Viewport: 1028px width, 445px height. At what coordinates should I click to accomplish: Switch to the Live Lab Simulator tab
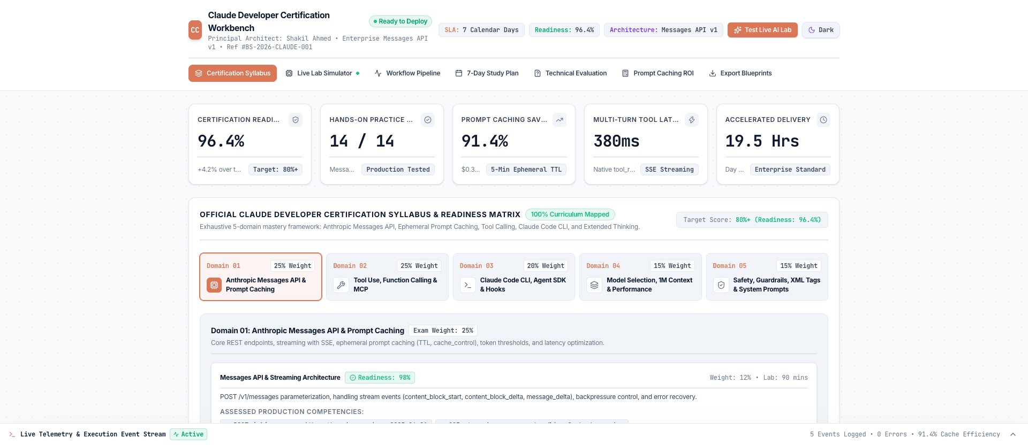pyautogui.click(x=322, y=73)
